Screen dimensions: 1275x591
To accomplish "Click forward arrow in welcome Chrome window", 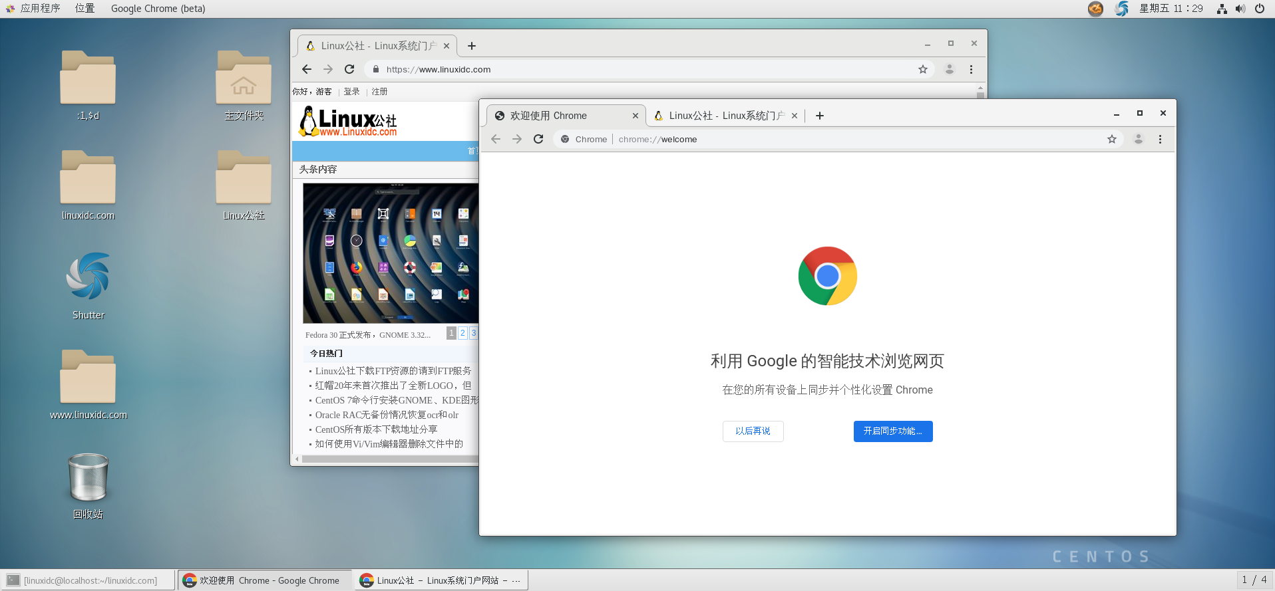I will [517, 139].
